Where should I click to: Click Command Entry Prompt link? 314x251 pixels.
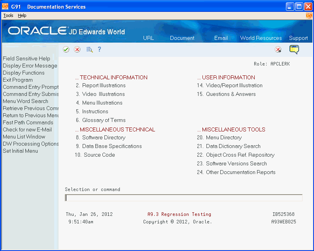30,87
